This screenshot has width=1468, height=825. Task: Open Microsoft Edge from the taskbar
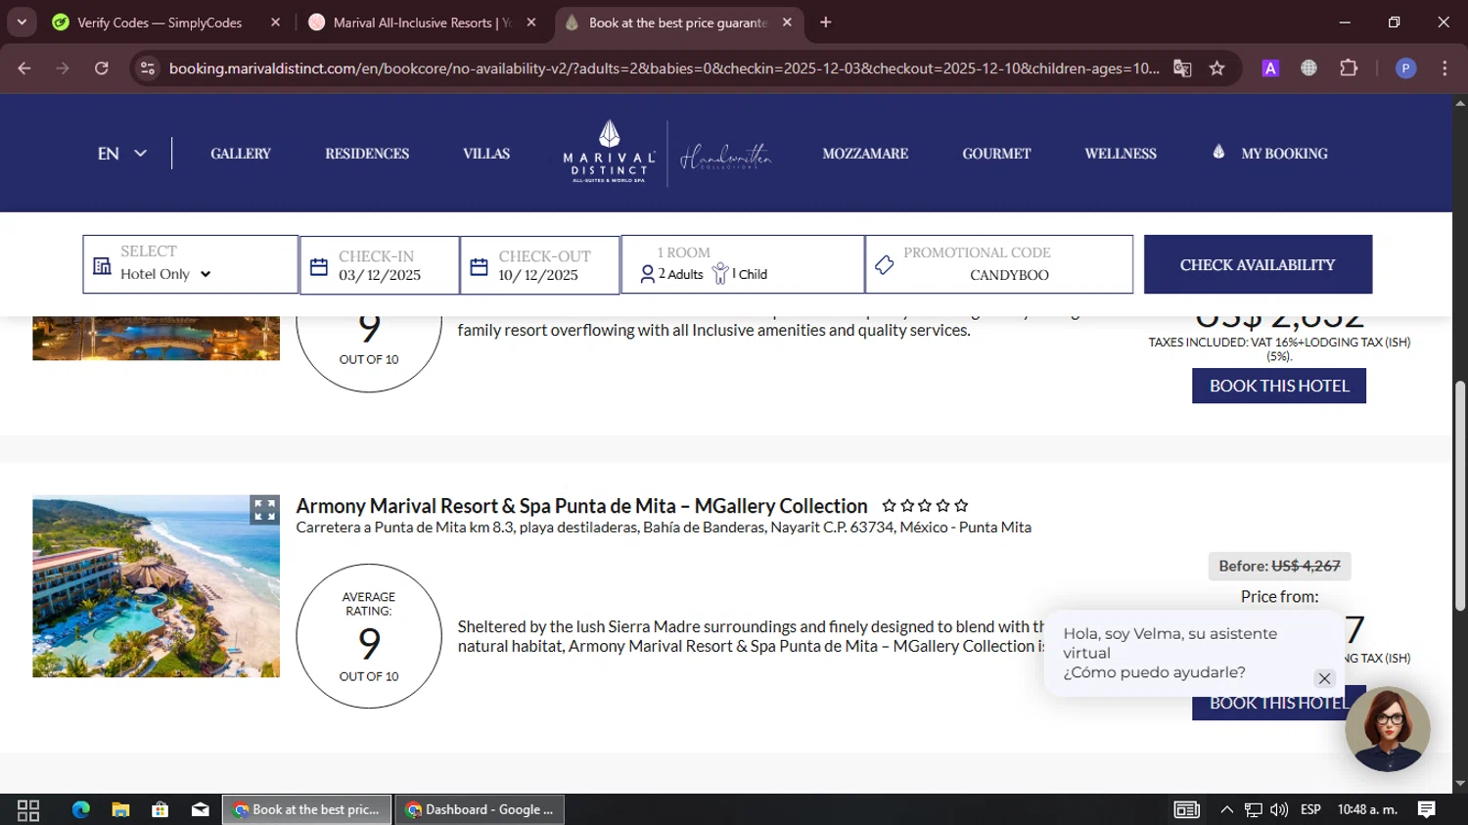tap(80, 809)
